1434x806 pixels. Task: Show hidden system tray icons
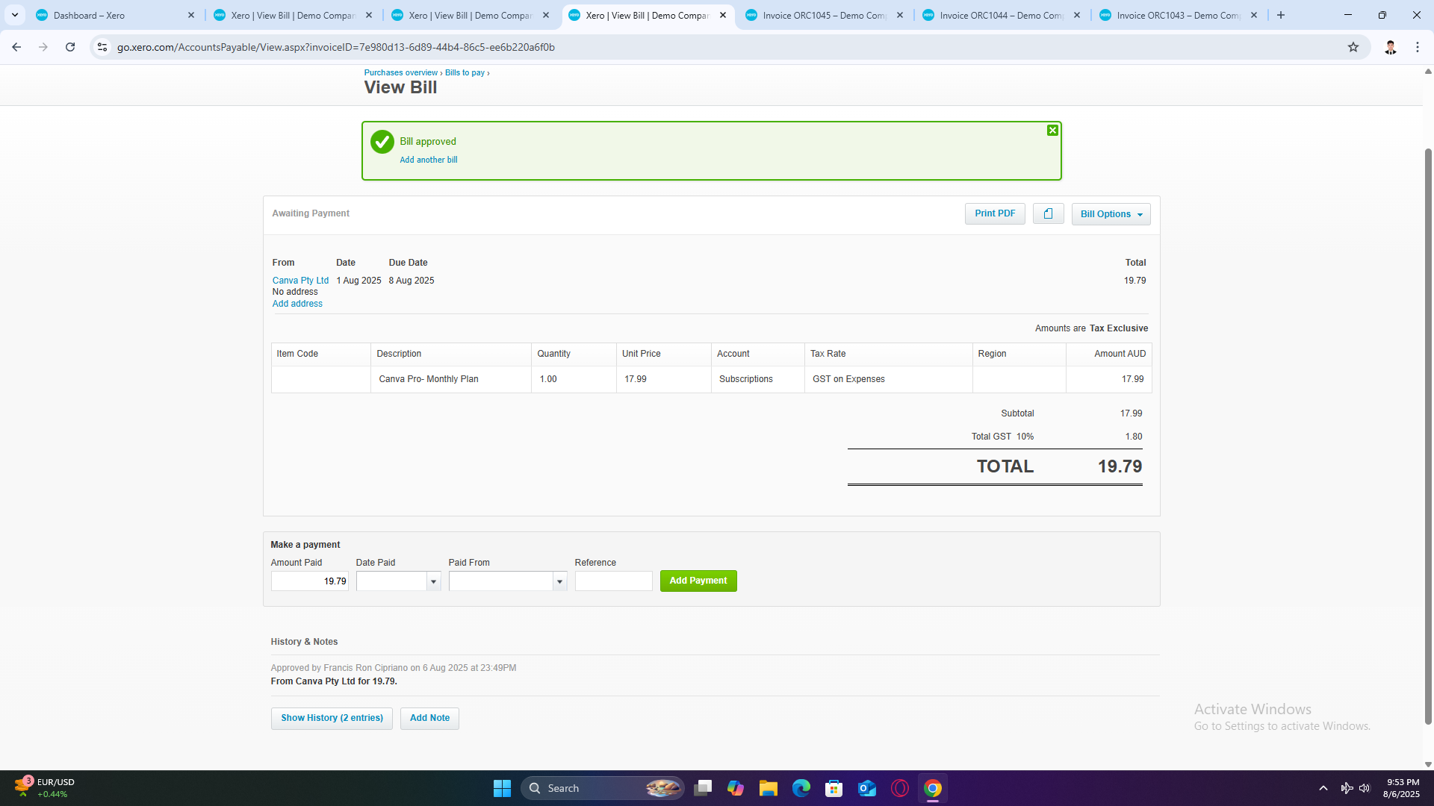1323,788
